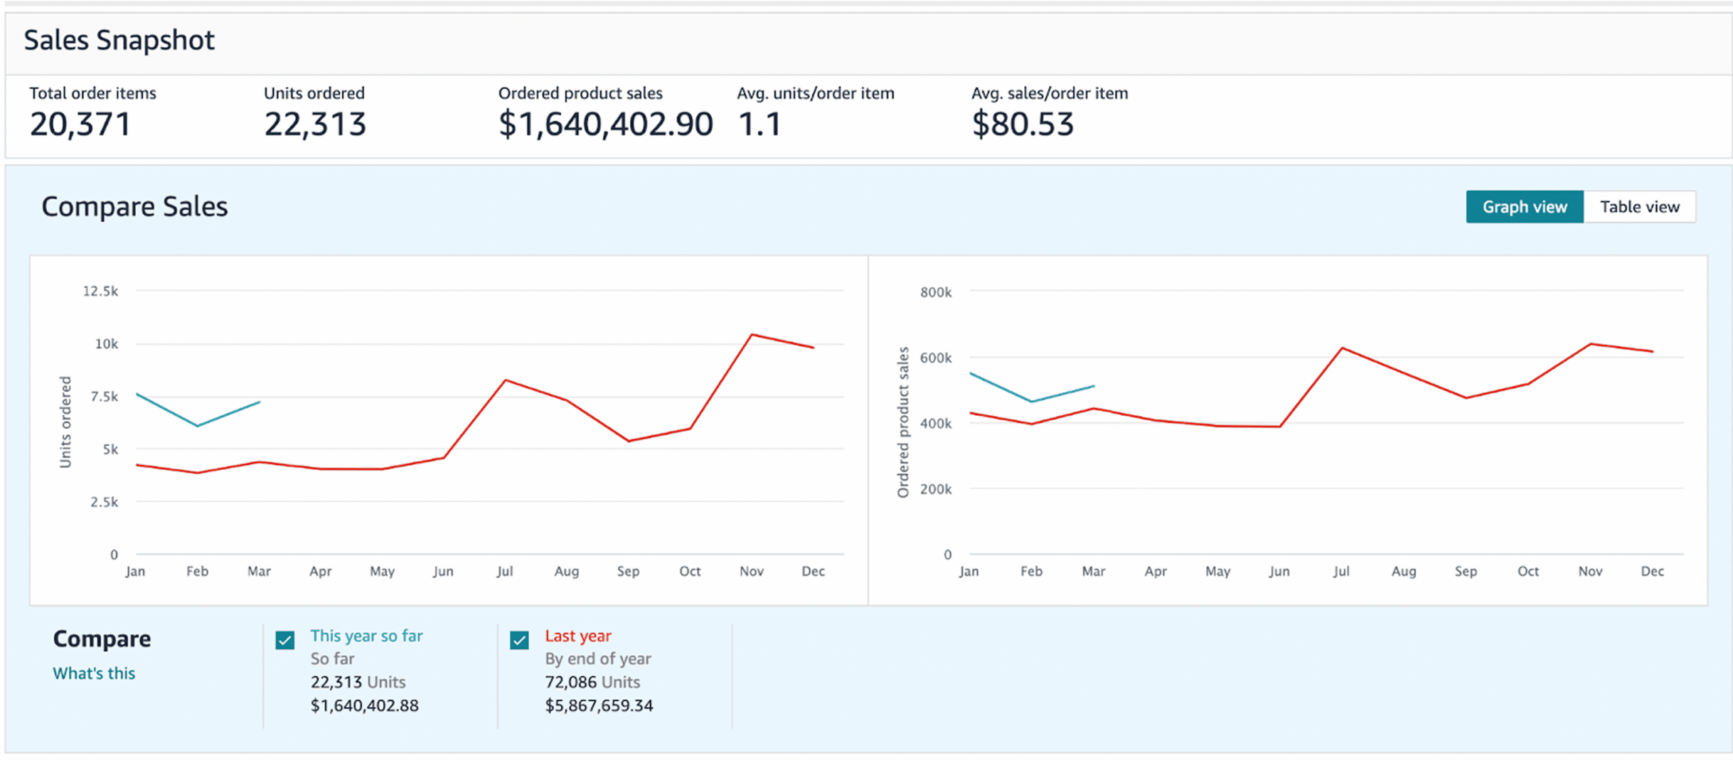Click the Avg. sales/order item value $80.53
The height and width of the screenshot is (760, 1733).
coord(1022,124)
